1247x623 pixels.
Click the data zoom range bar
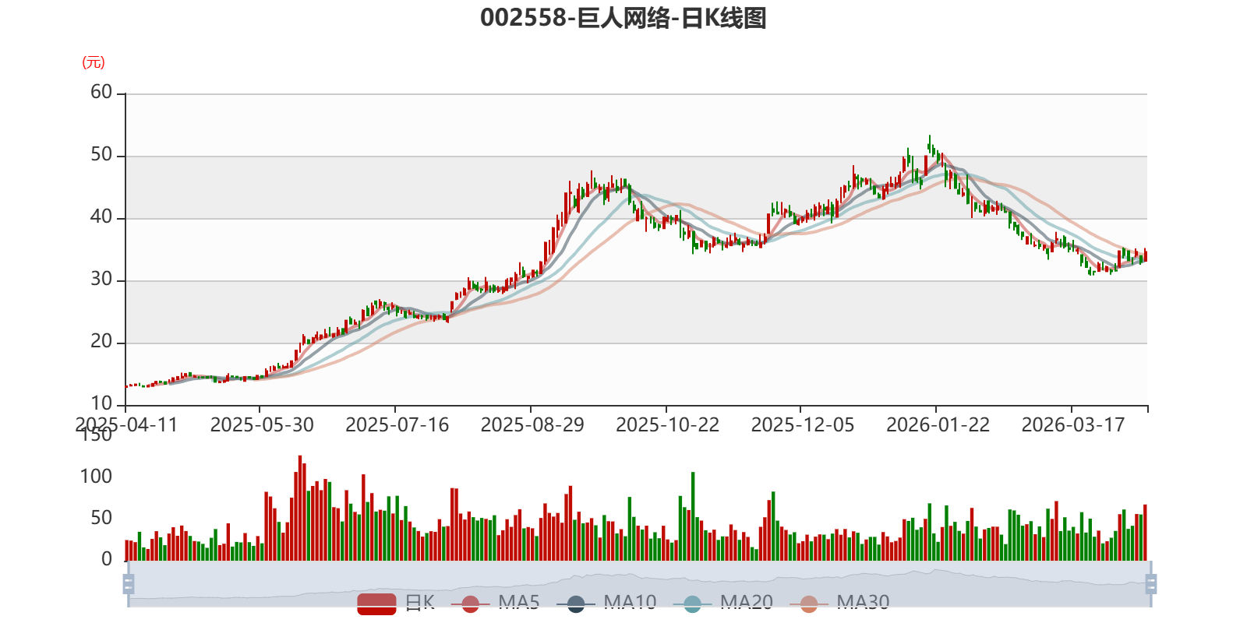coord(640,583)
